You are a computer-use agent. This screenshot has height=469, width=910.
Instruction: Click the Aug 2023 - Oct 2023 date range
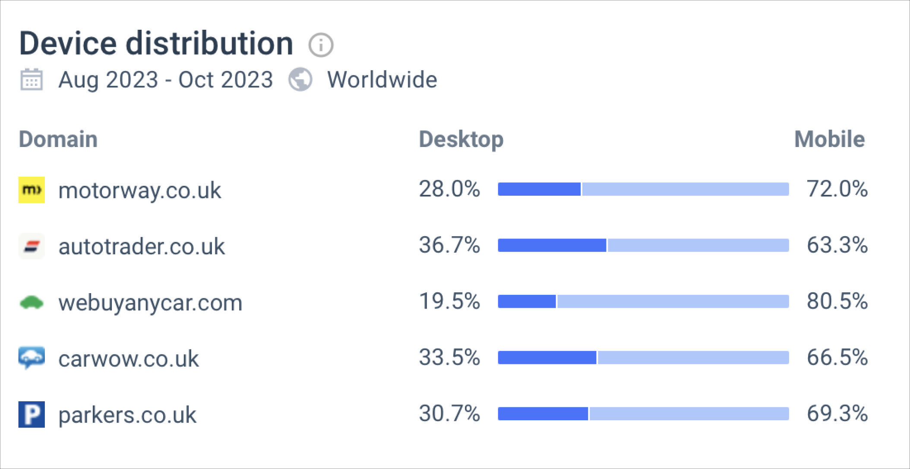pyautogui.click(x=166, y=80)
